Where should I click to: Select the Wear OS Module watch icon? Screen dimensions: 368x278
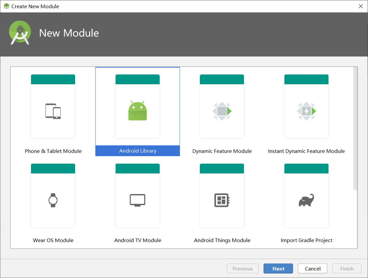pyautogui.click(x=53, y=200)
